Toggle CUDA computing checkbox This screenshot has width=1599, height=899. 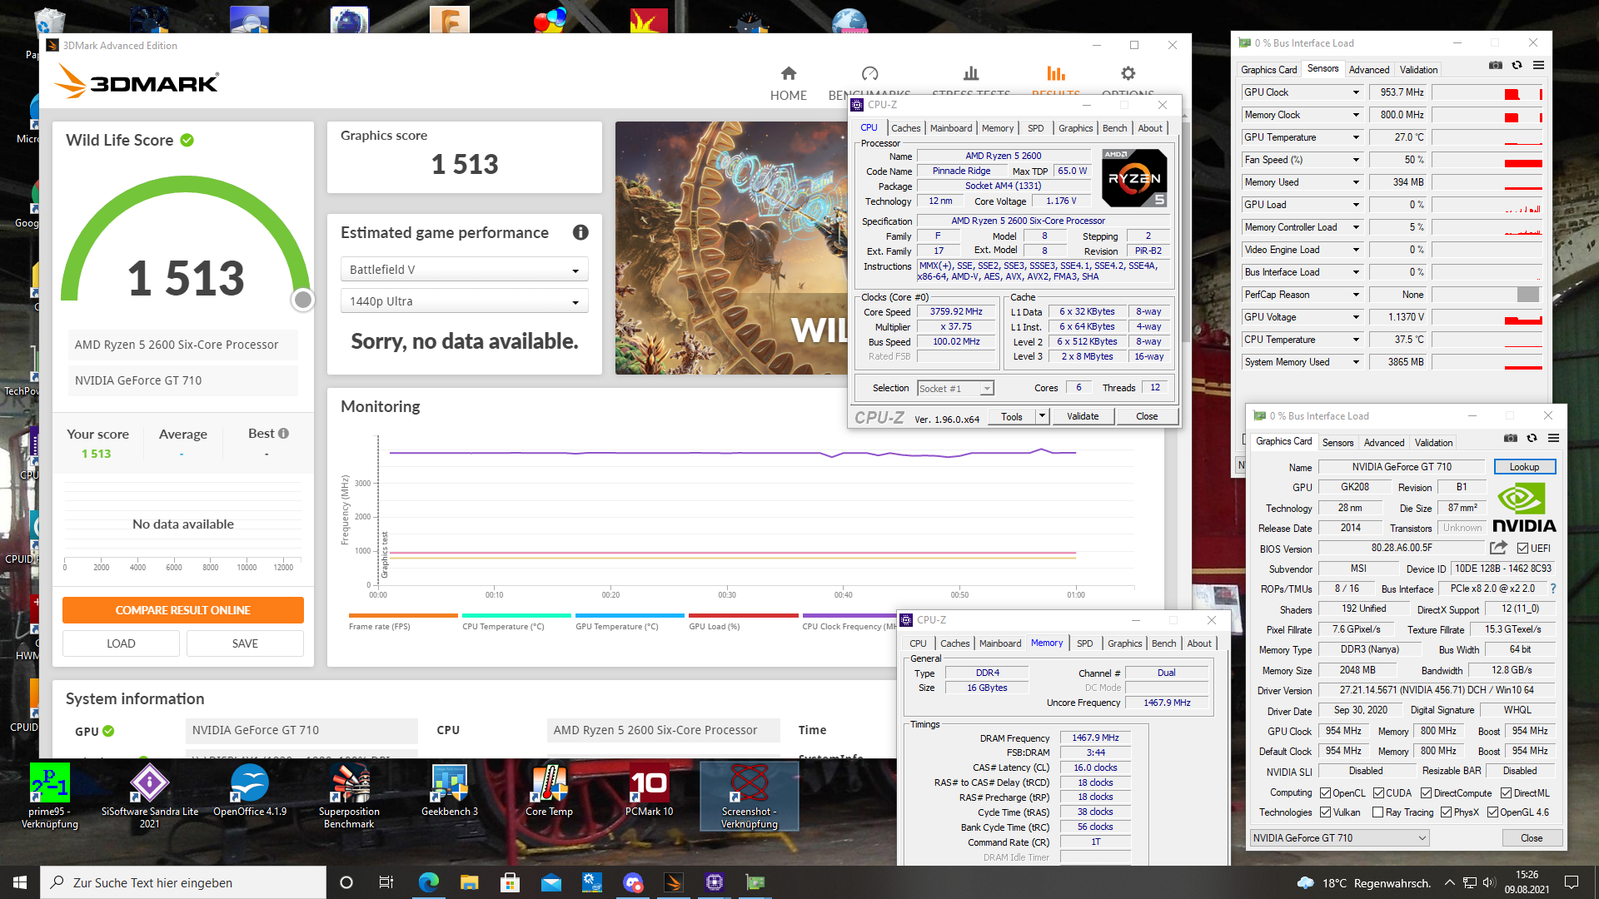point(1378,792)
